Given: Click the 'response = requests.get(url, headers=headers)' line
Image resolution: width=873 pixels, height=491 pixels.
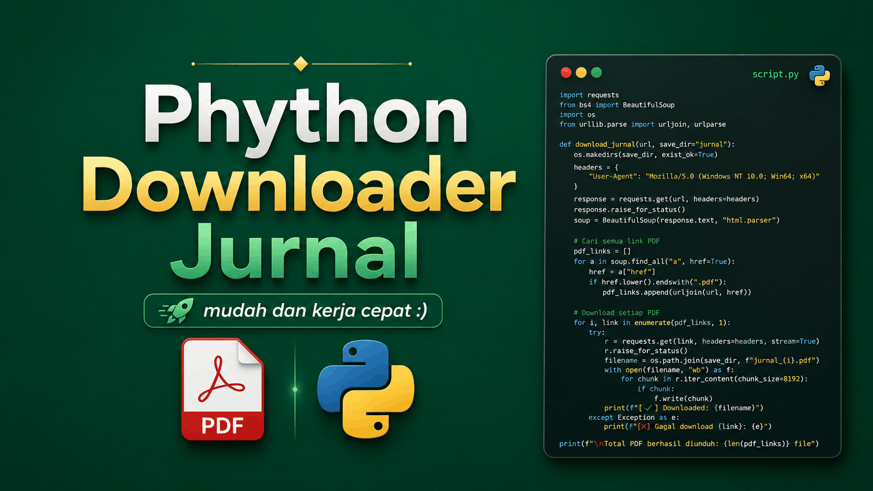Looking at the screenshot, I should tap(666, 199).
